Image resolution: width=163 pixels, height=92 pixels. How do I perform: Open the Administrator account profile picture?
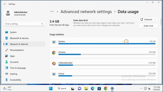(x=8, y=13)
